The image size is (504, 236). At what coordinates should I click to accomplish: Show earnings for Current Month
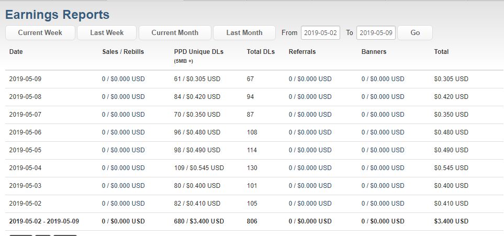[175, 32]
